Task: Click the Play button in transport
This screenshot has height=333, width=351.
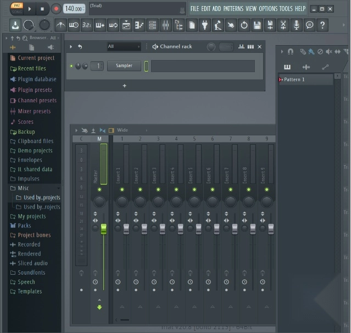Action: pos(31,8)
